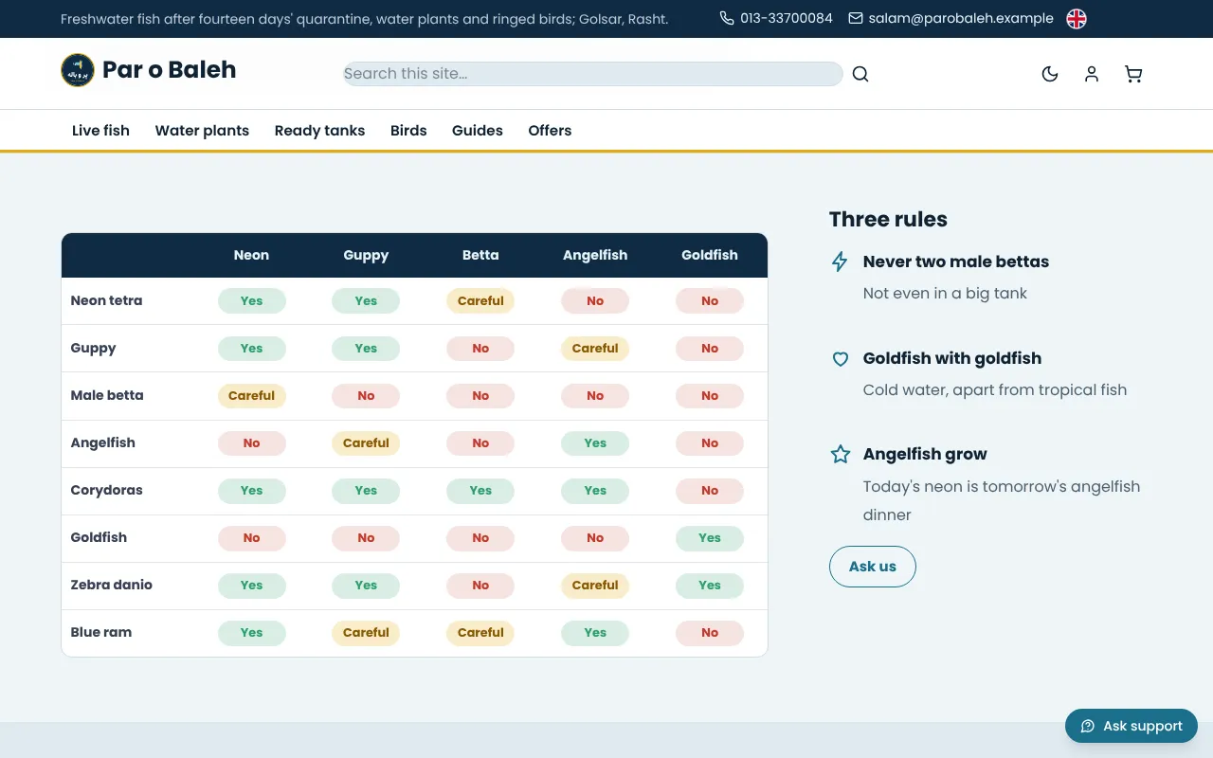Open the shopping cart icon

coord(1133,74)
